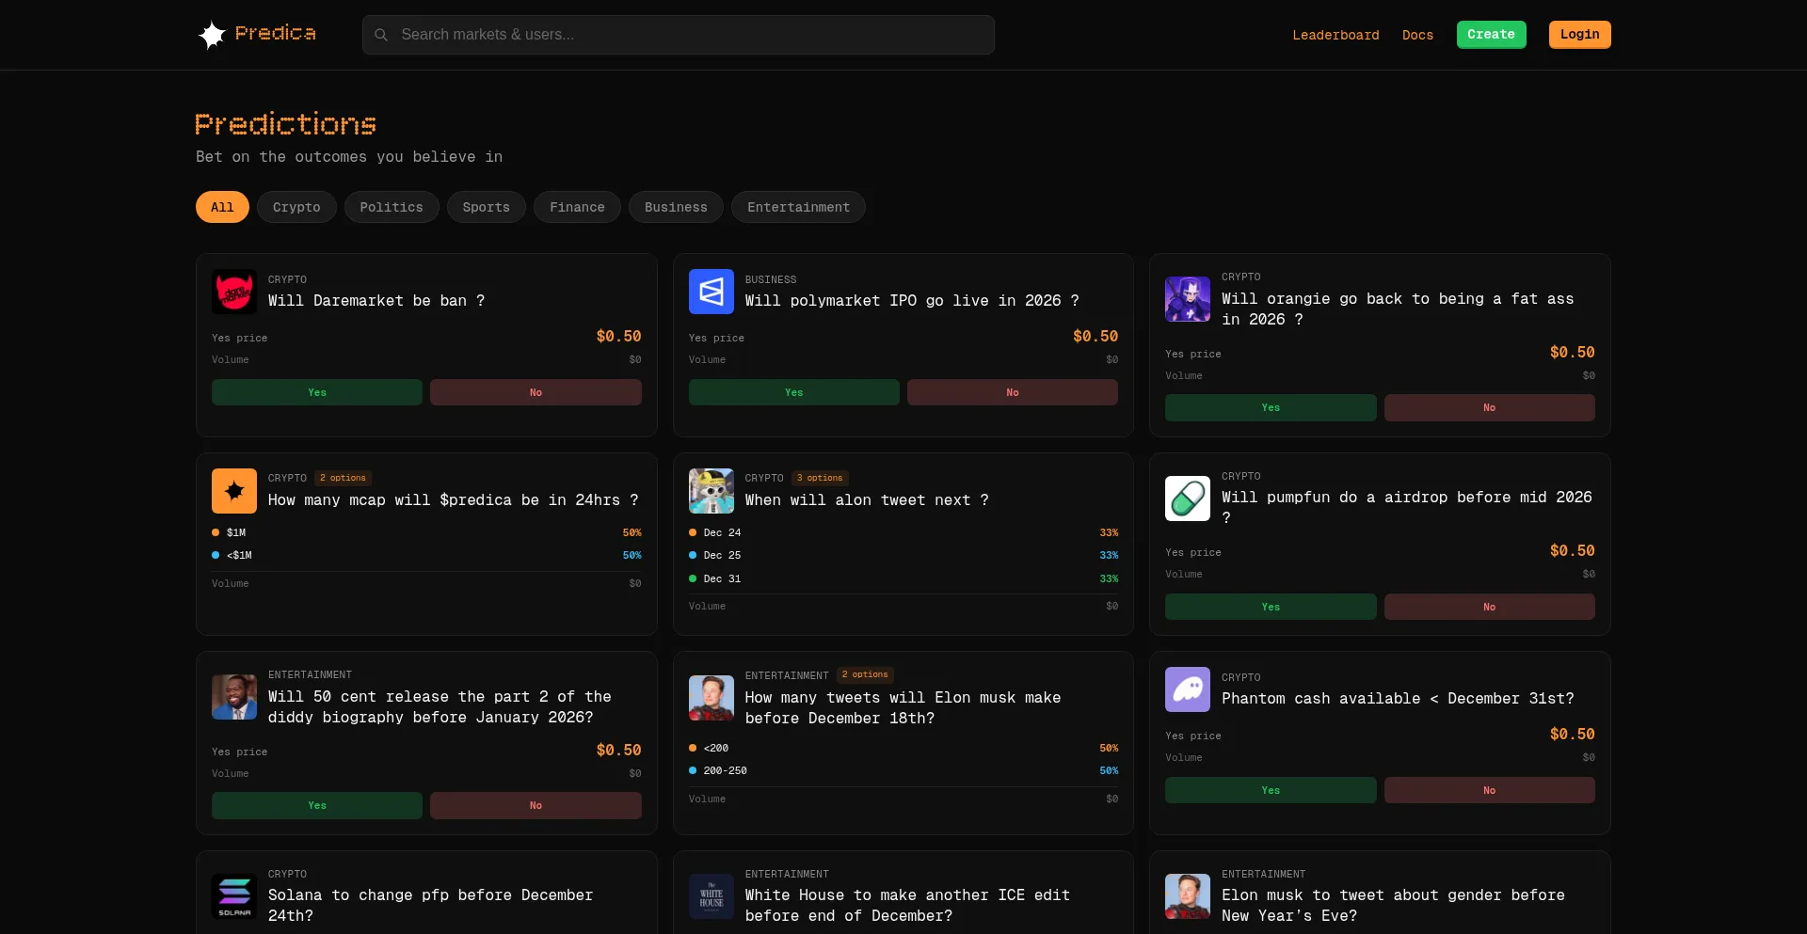This screenshot has height=934, width=1807.
Task: Click the Polymarket blue logo icon
Action: pos(711,292)
